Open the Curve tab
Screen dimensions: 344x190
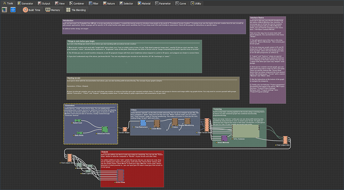[x=181, y=3]
